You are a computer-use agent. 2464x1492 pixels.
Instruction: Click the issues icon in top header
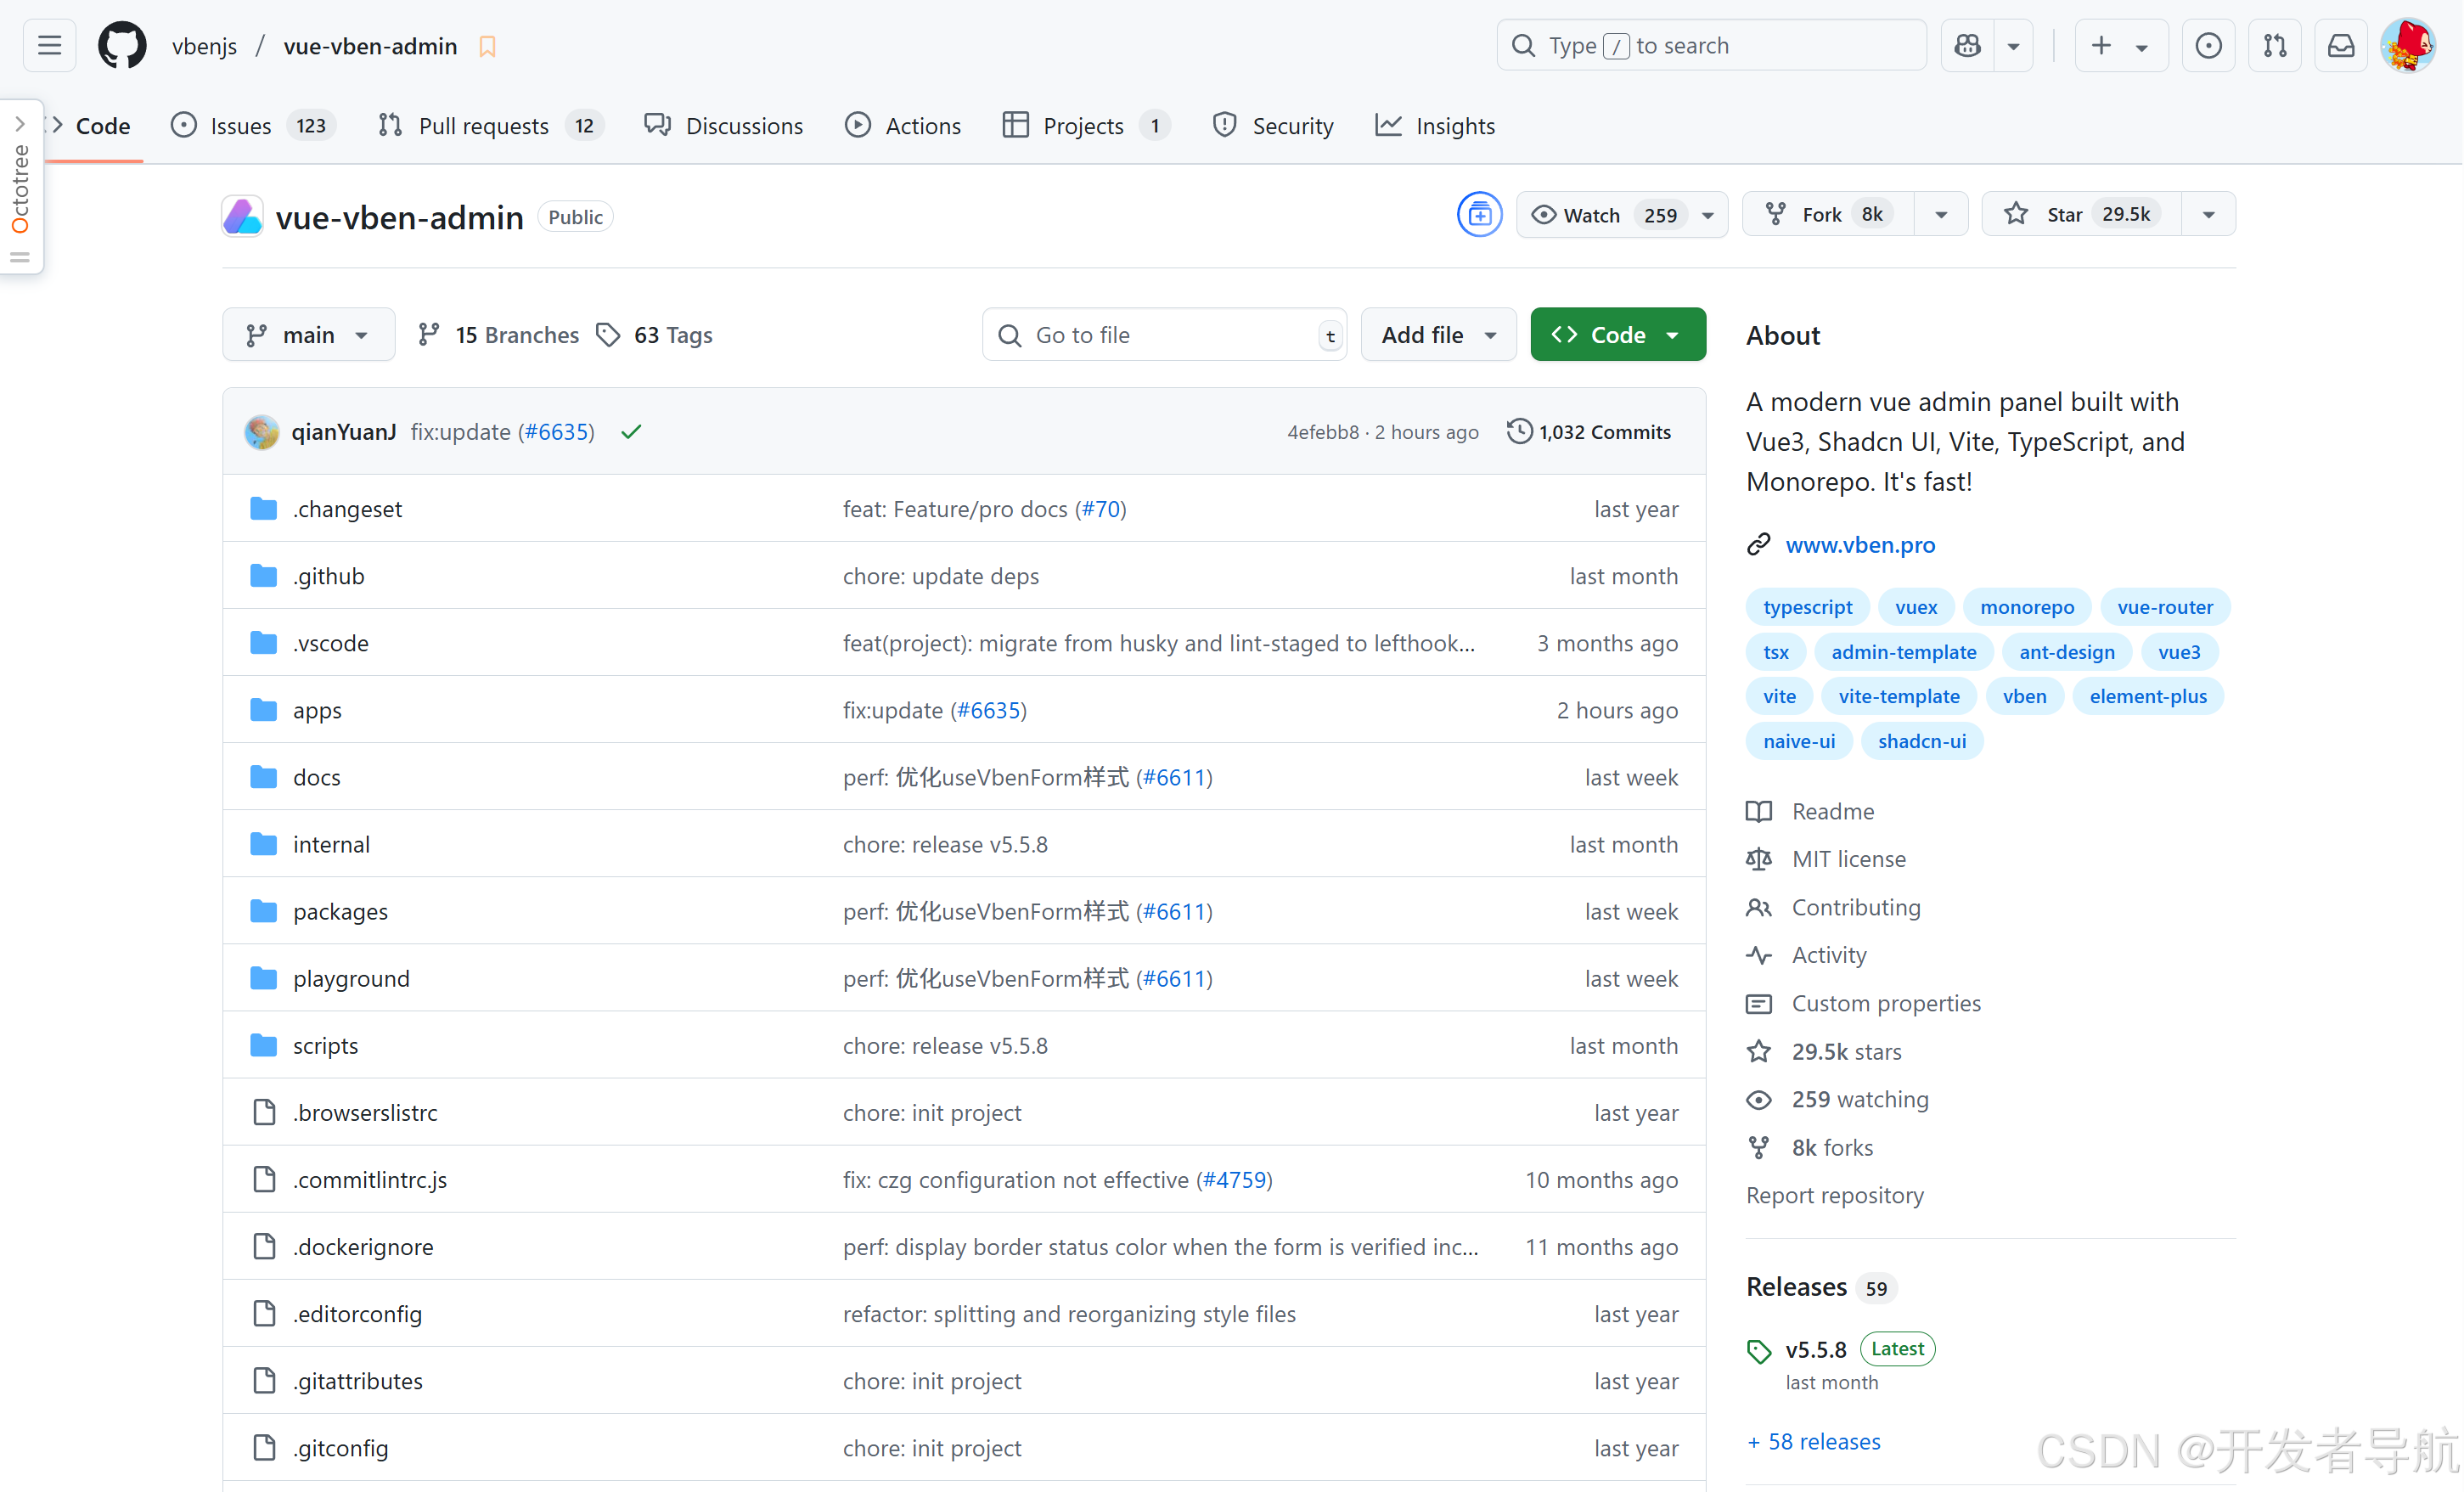pyautogui.click(x=2208, y=46)
